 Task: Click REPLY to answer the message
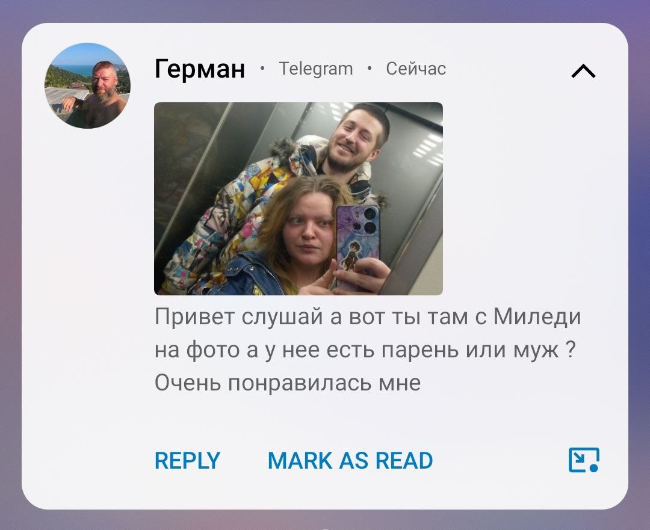point(187,460)
